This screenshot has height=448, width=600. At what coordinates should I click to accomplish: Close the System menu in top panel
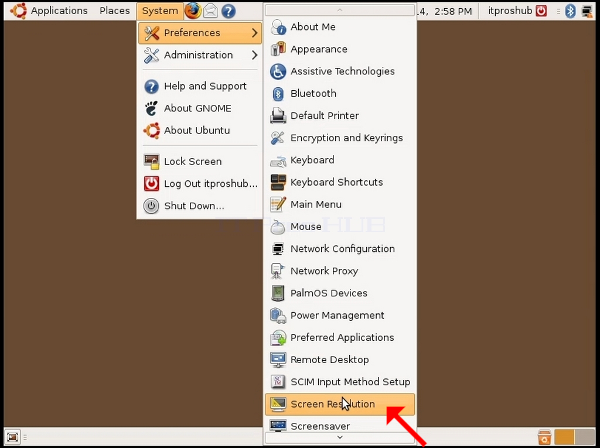(160, 11)
